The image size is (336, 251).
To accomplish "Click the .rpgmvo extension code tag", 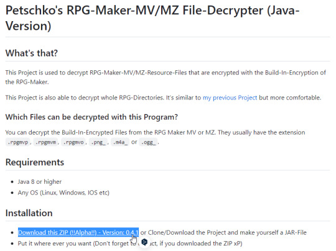I will point(73,142).
